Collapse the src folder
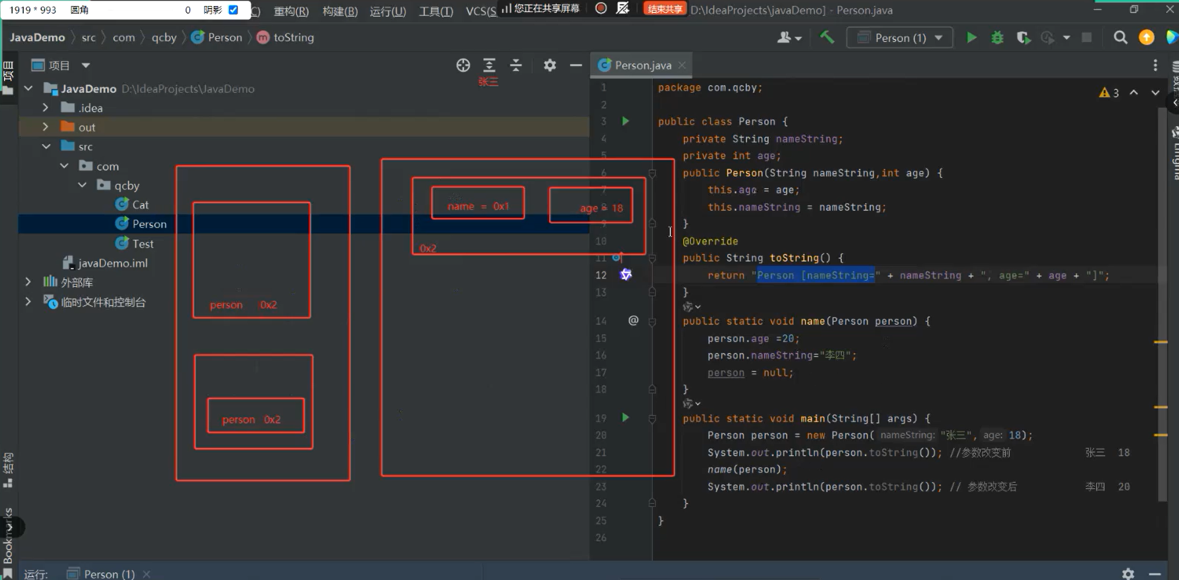This screenshot has width=1179, height=580. pos(46,147)
